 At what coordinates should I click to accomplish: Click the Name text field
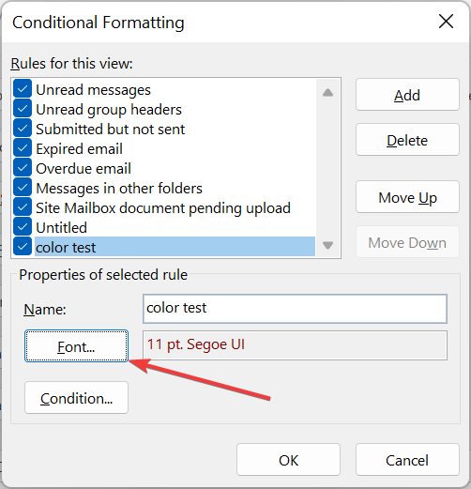pos(295,309)
